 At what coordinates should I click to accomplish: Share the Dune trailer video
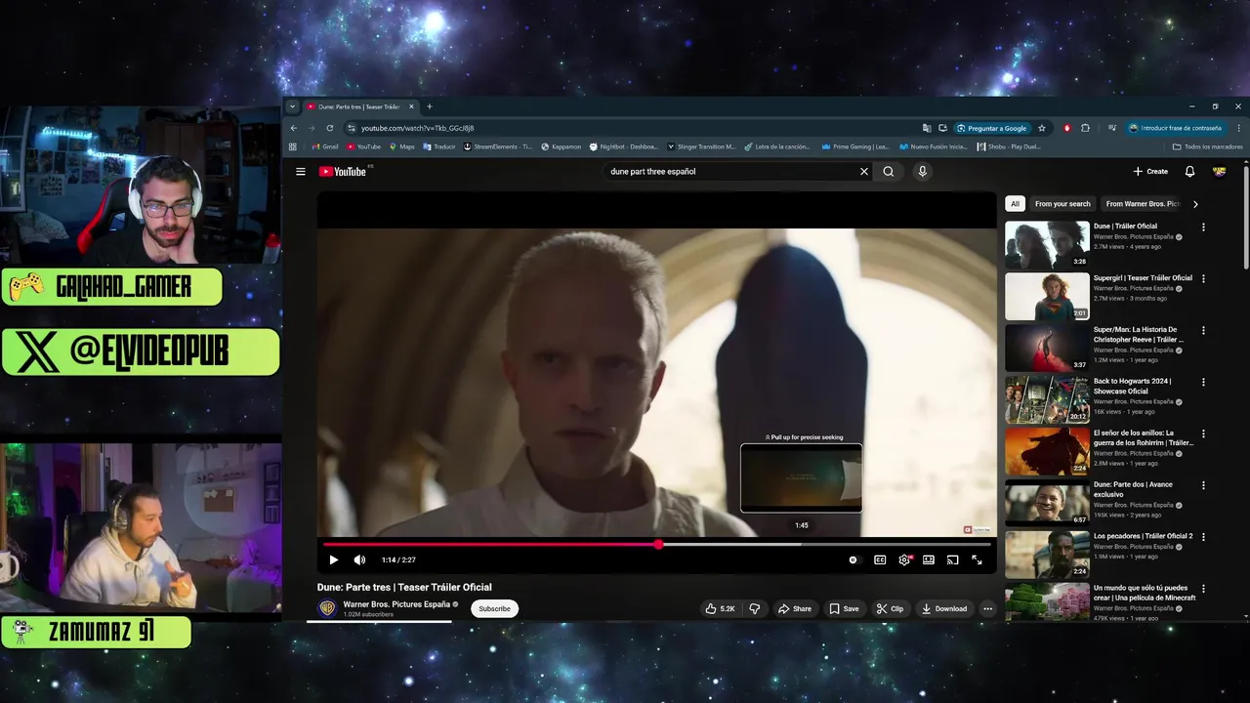coord(795,609)
